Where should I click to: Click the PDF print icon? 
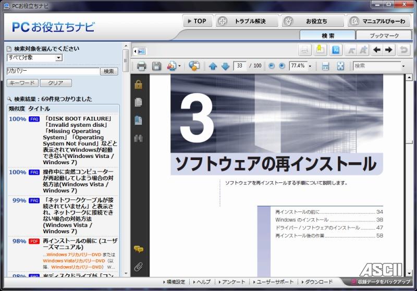coord(141,66)
